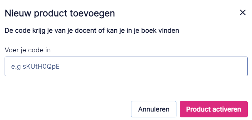The image size is (252, 120).
Task: Click the divider line above the buttons
Action: (126, 91)
